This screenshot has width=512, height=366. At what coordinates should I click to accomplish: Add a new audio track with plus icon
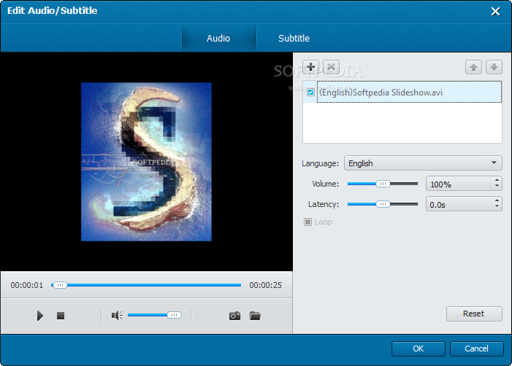coord(311,67)
